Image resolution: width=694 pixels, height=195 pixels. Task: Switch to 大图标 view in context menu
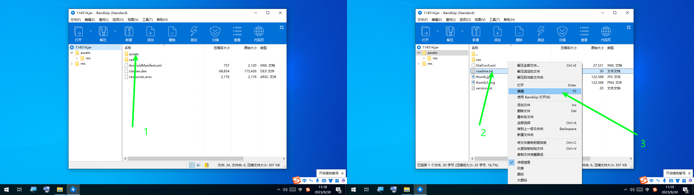(522, 180)
